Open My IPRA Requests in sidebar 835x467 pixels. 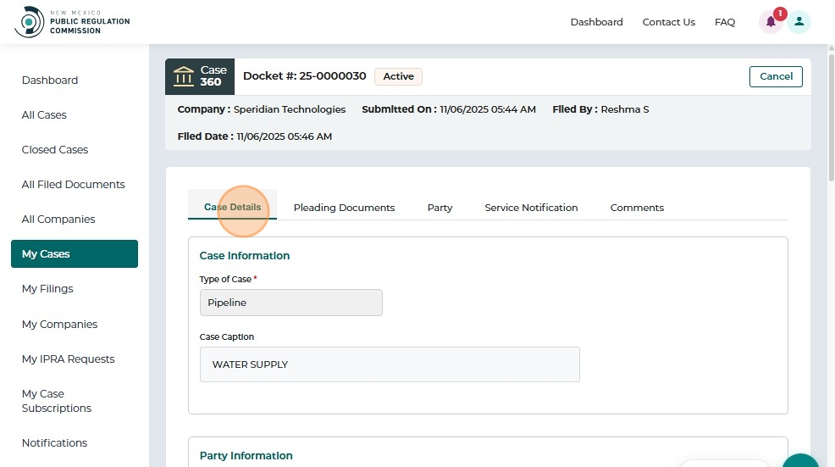[x=68, y=359]
